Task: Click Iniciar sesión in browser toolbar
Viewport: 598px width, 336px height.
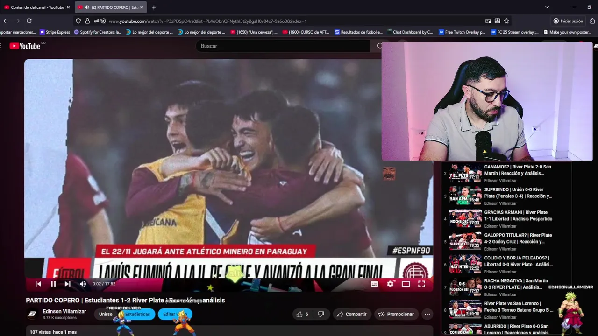Action: point(568,21)
